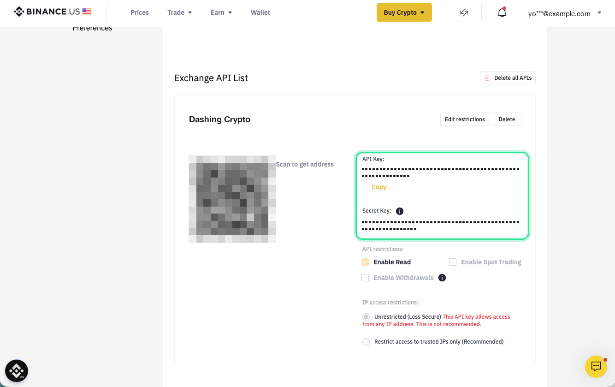Open the chat support bubble

point(596,367)
